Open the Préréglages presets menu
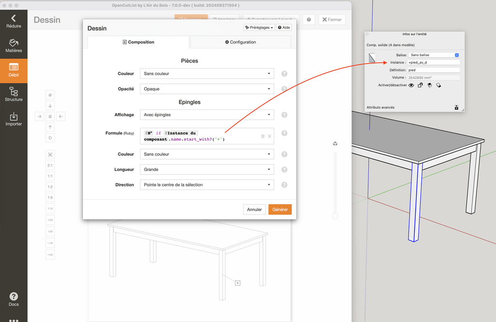This screenshot has height=322, width=496. (259, 28)
